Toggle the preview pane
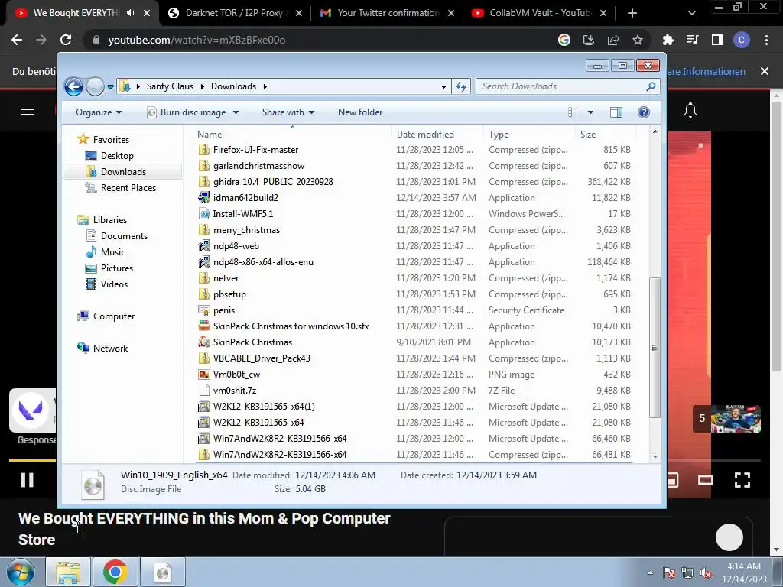 [x=616, y=112]
